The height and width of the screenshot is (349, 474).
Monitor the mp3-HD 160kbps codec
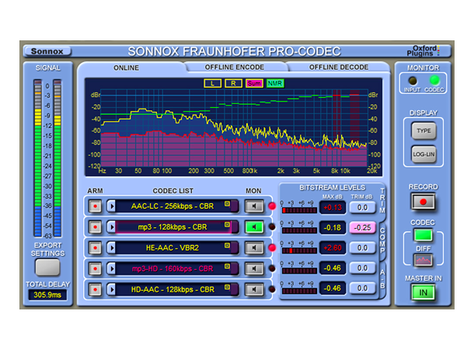point(254,268)
